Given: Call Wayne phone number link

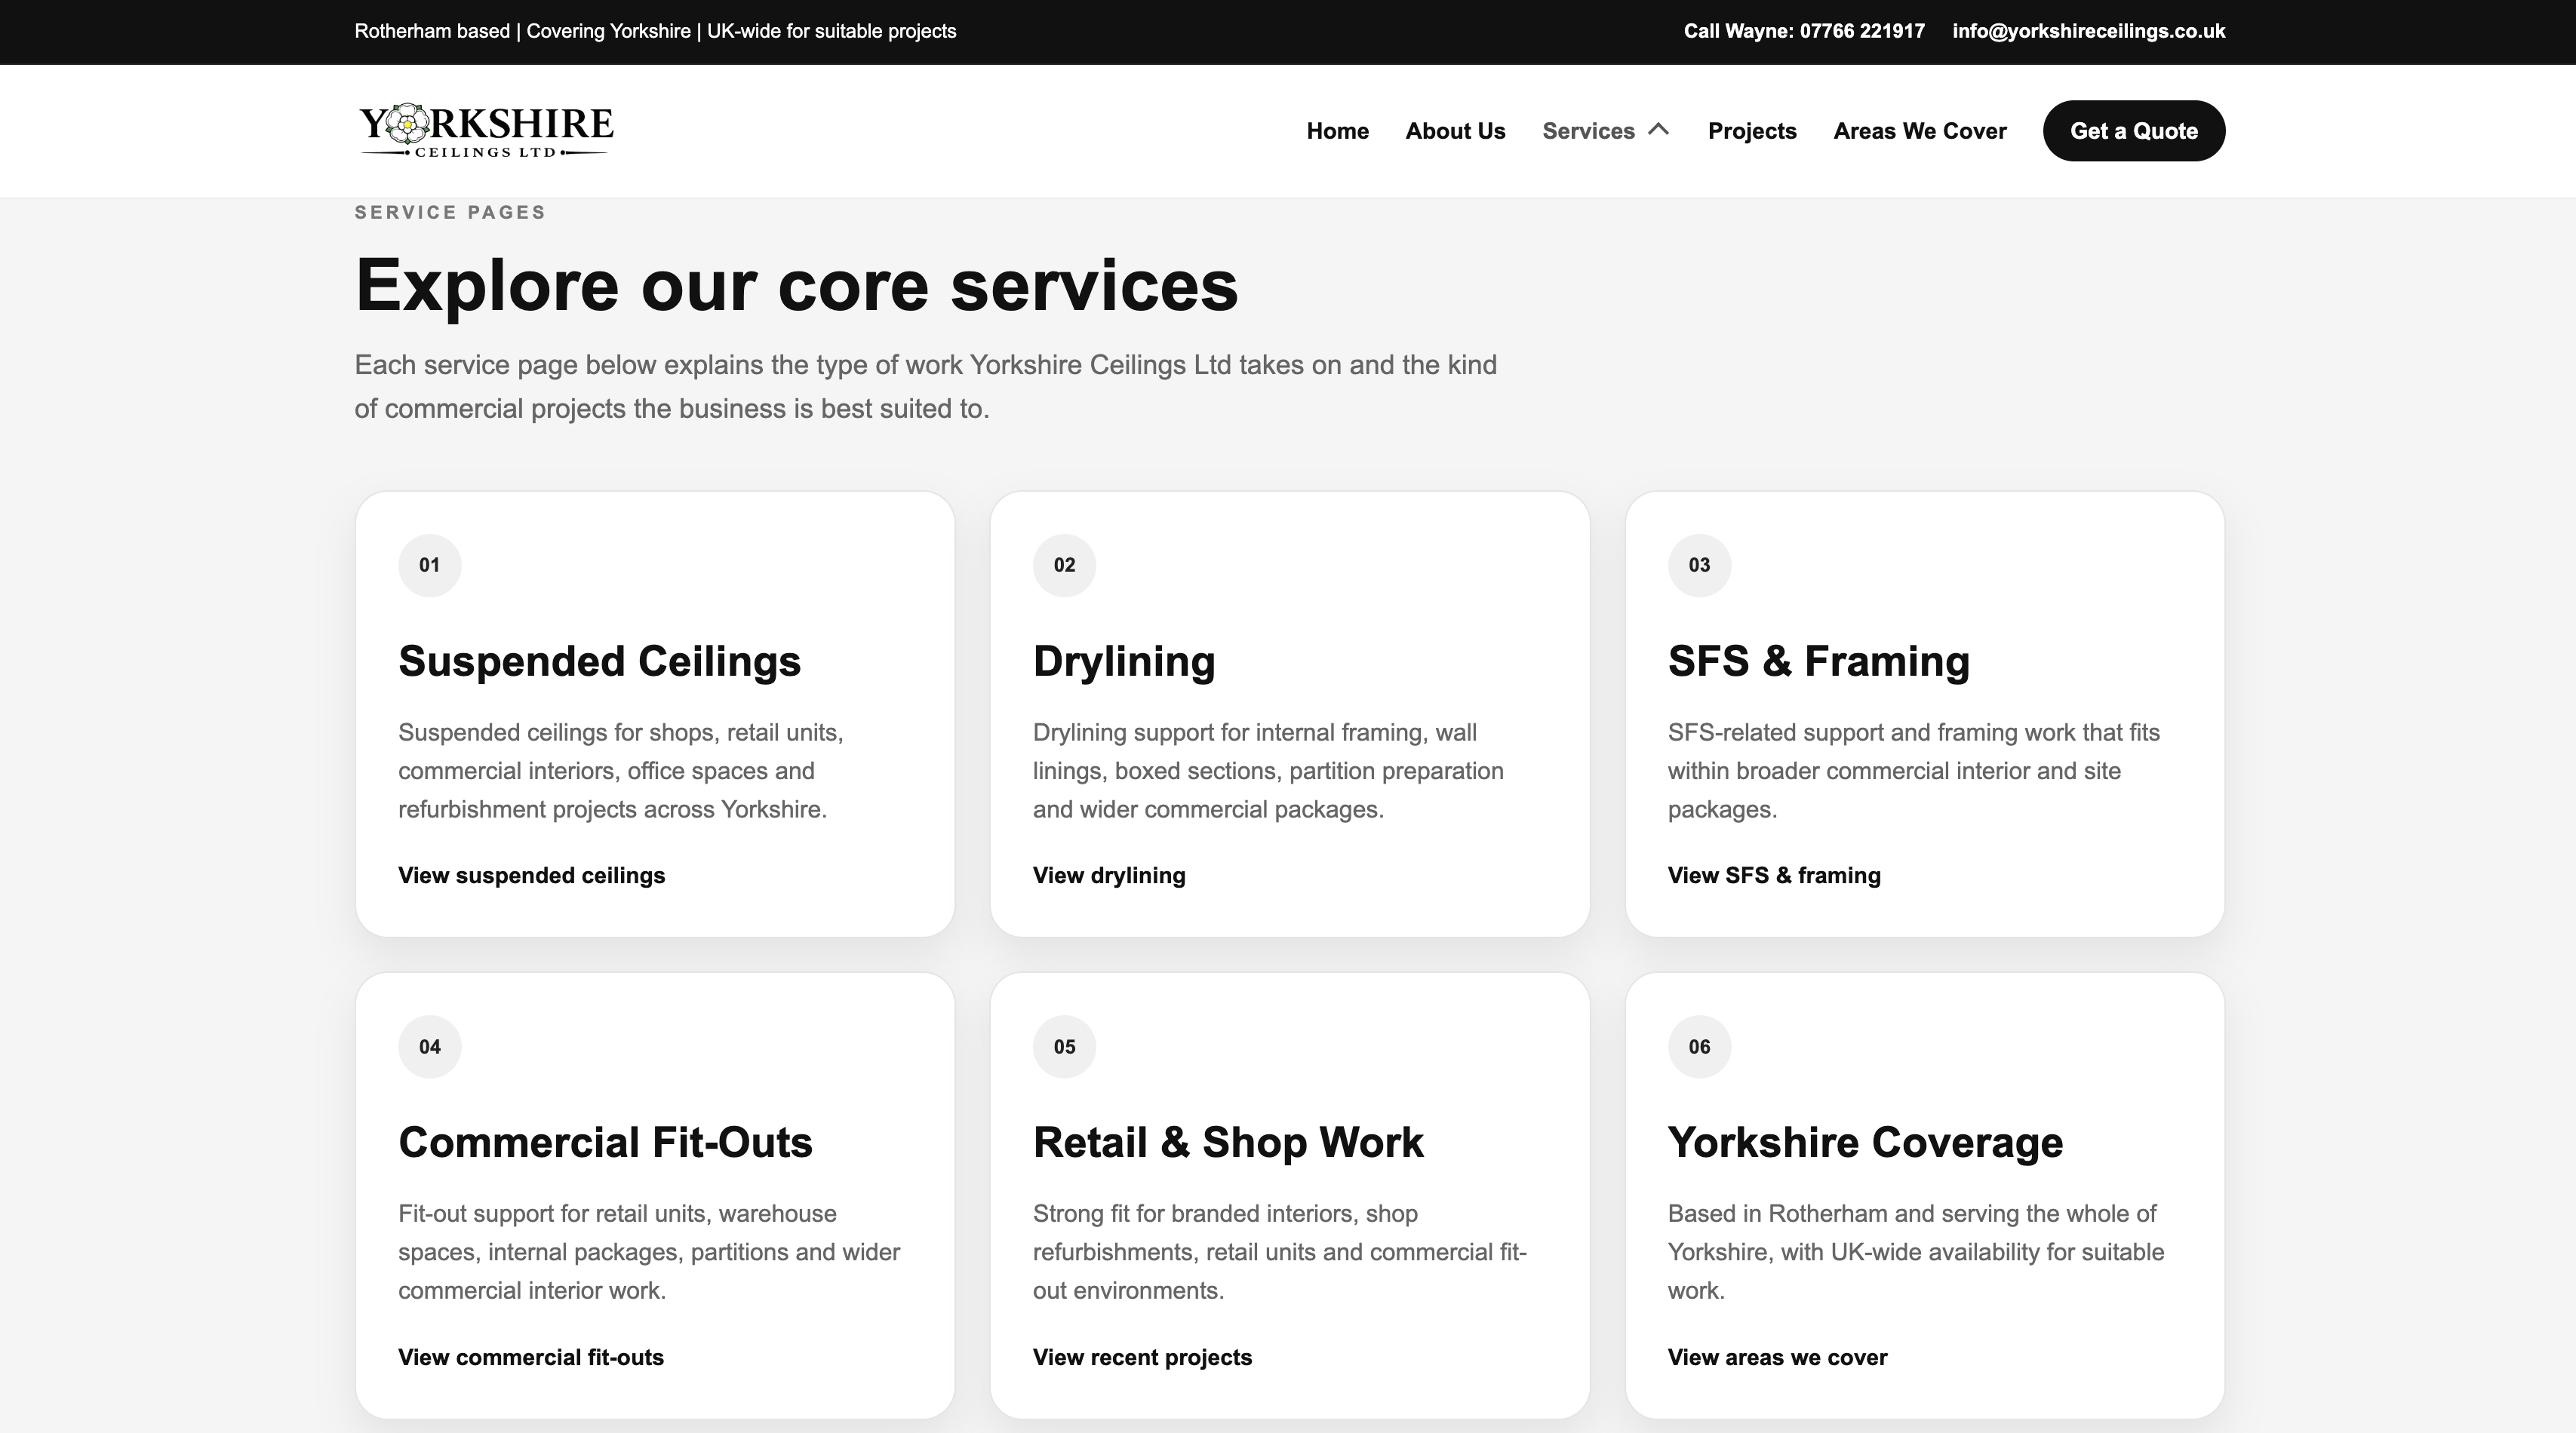Looking at the screenshot, I should coord(1804,31).
